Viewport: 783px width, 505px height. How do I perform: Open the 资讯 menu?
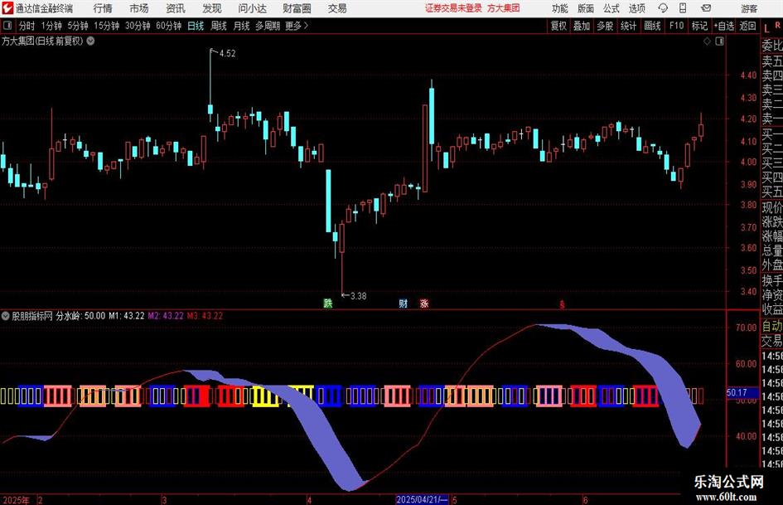176,8
